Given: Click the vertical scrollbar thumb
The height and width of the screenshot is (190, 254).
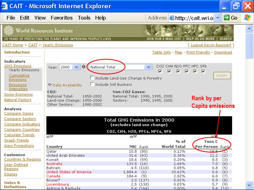Looking at the screenshot, I should (x=249, y=46).
